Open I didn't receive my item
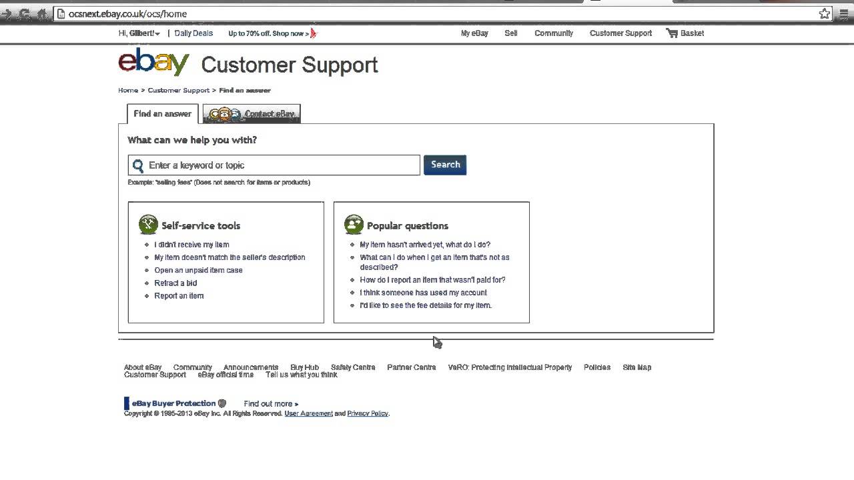Screen dimensions: 854x480 pyautogui.click(x=191, y=245)
